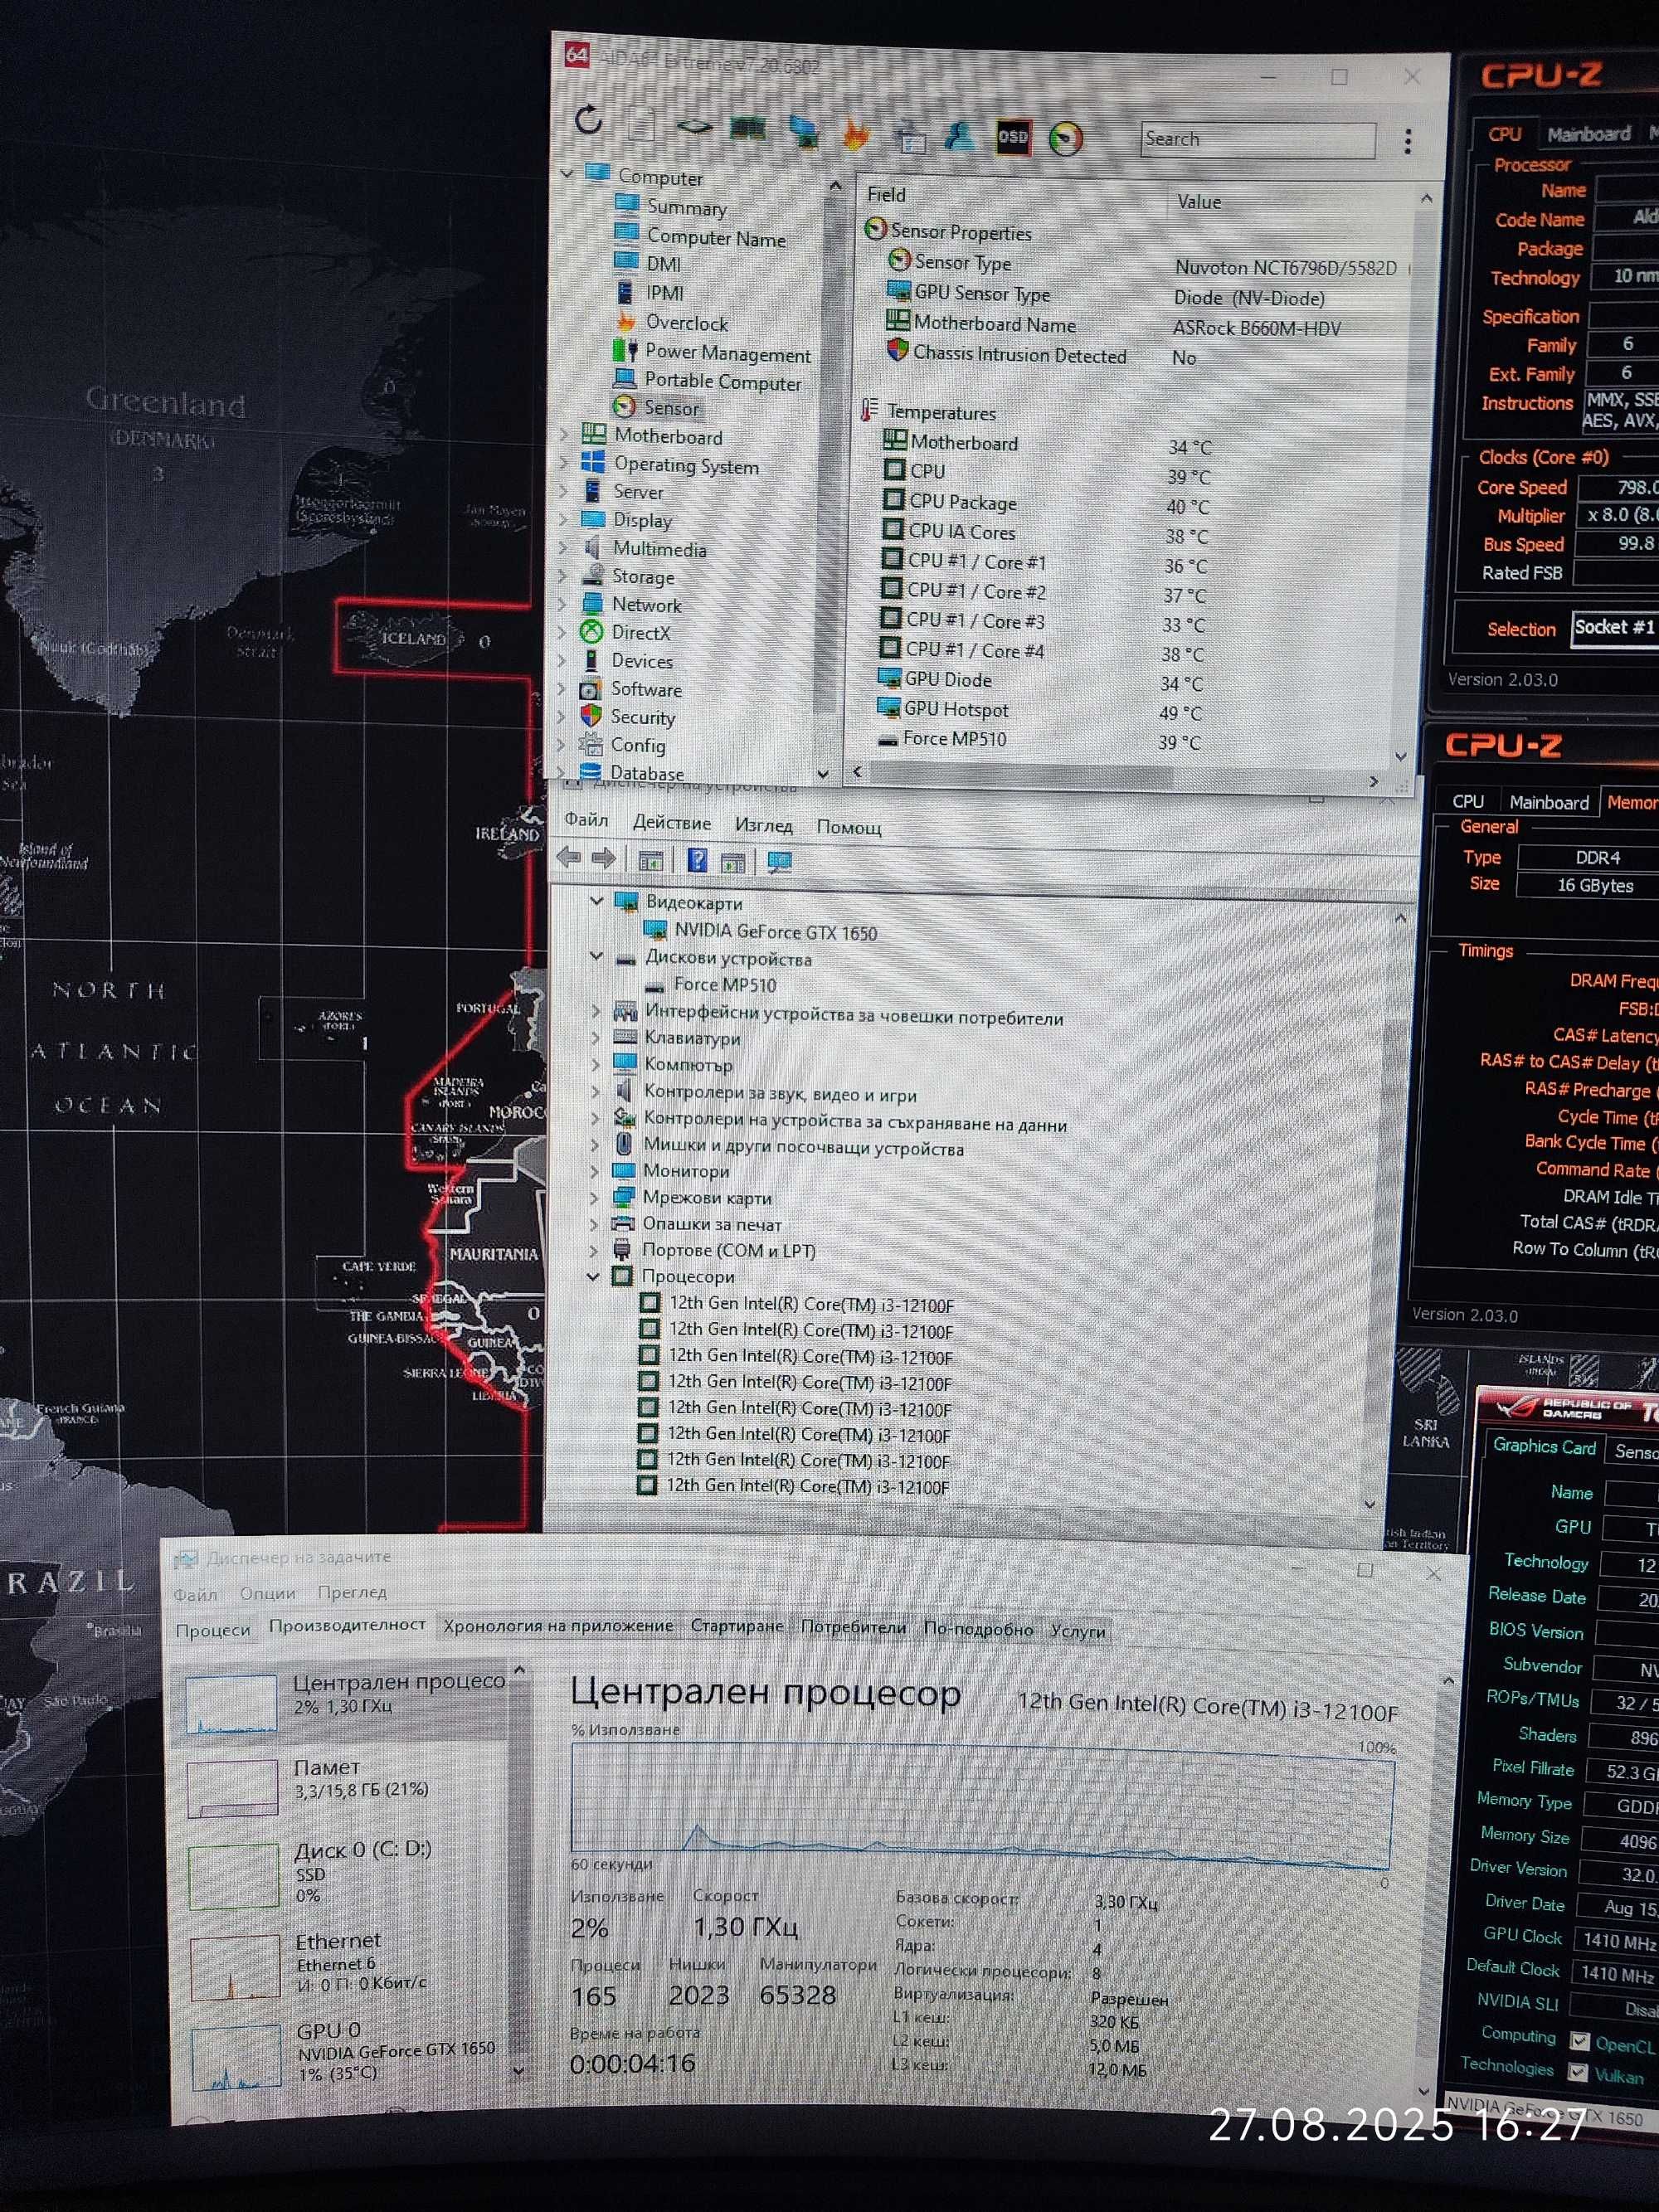This screenshot has width=1659, height=2212.
Task: Expand the Display node in AIDA64
Action: tap(563, 519)
